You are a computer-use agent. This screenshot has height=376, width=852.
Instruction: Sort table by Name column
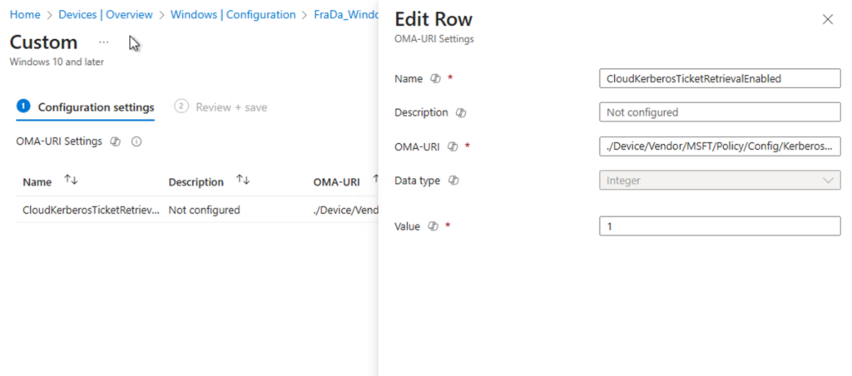(71, 181)
